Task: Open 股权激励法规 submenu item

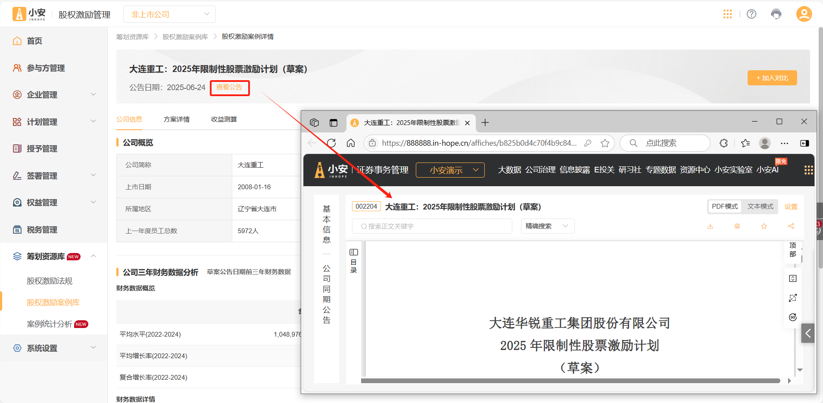Action: point(50,281)
